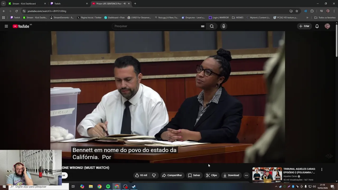Open the StreamElements bookmark
The width and height of the screenshot is (338, 190).
[62, 18]
